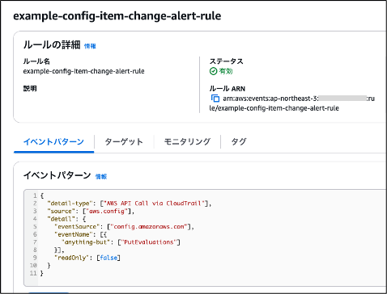Screen dimensions: 387x294
Task: Click the PutEvaluations string in the event pattern
Action: tap(149, 242)
